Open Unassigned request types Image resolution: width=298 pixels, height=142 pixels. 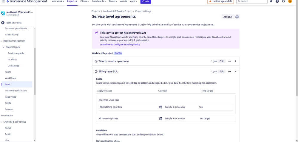(x=13, y=66)
